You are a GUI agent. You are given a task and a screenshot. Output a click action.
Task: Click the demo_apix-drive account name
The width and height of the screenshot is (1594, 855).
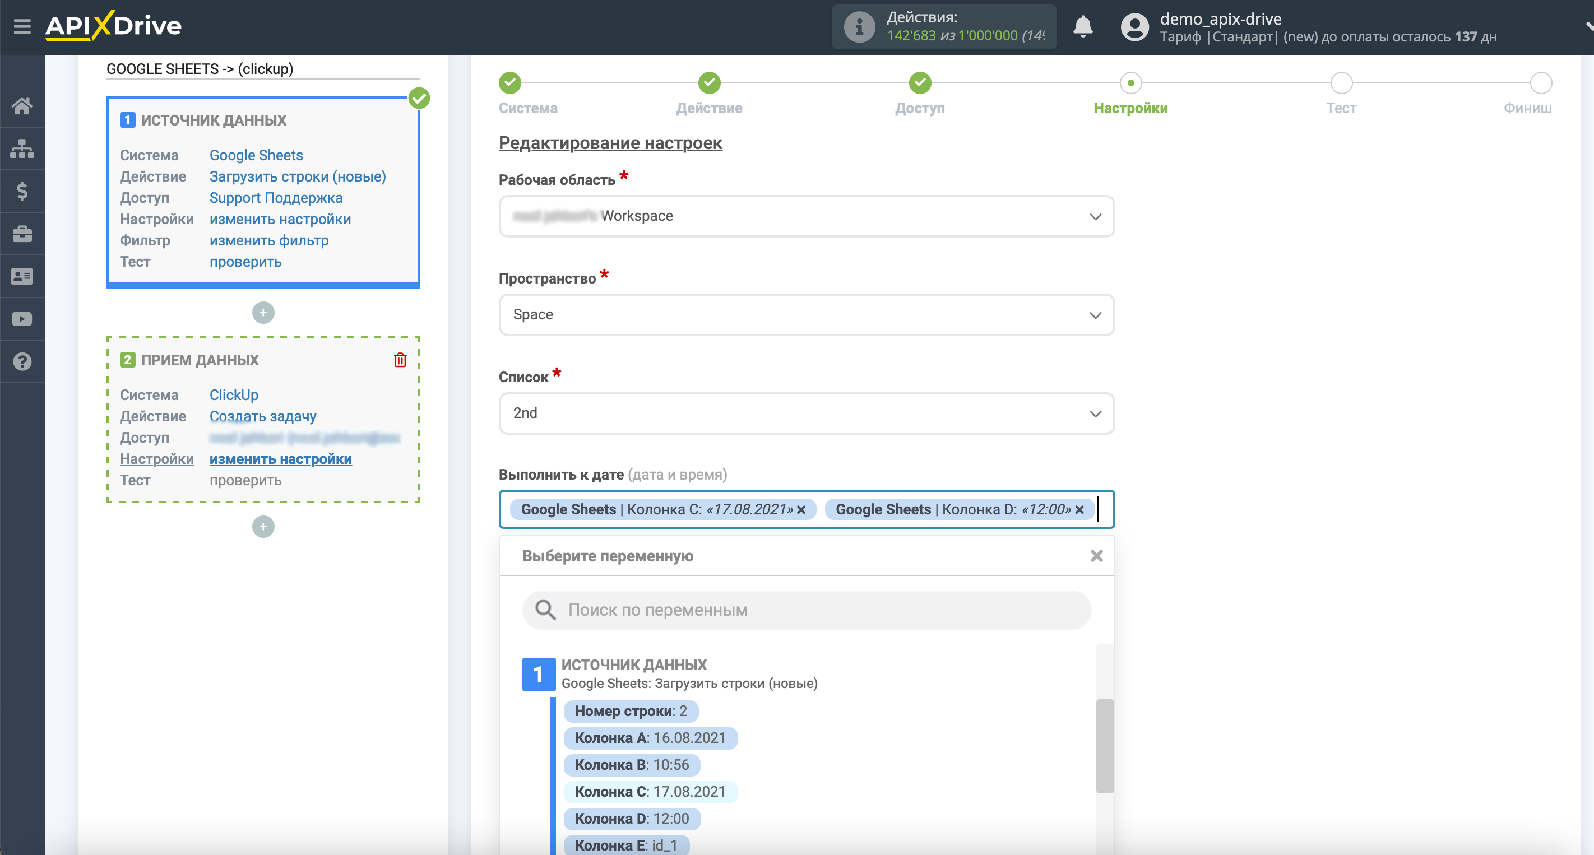coord(1220,19)
